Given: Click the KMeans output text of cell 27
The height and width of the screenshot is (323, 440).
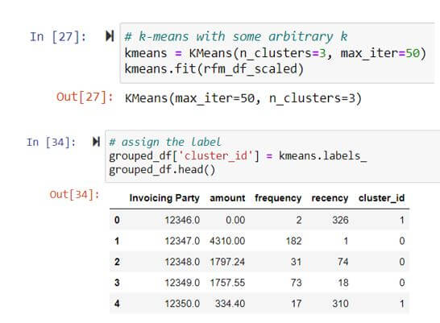Looking at the screenshot, I should tap(243, 98).
